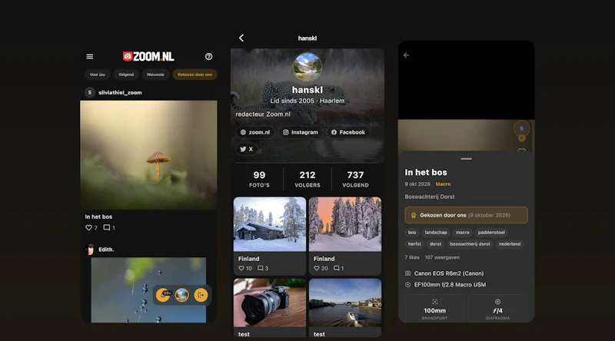Click the camera icon beside Canon EOS R6m2
Image resolution: width=615 pixels, height=341 pixels.
pos(407,273)
